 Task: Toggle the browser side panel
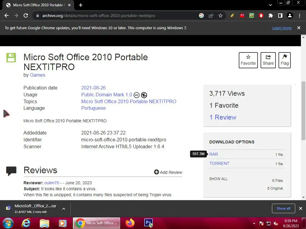(280, 16)
